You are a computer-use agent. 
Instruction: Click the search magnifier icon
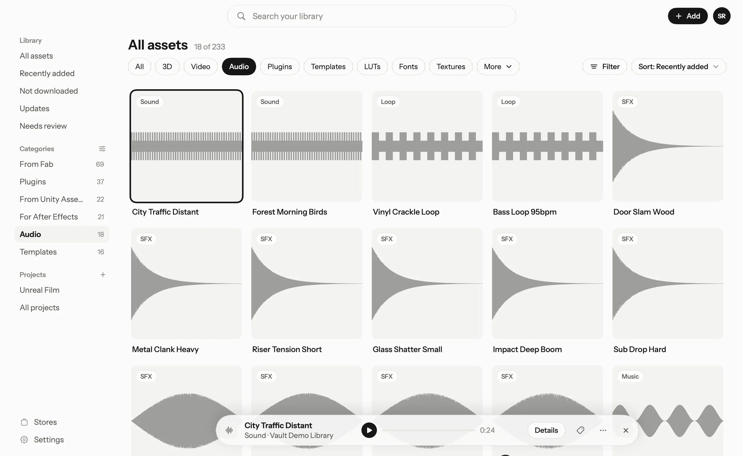pyautogui.click(x=241, y=16)
